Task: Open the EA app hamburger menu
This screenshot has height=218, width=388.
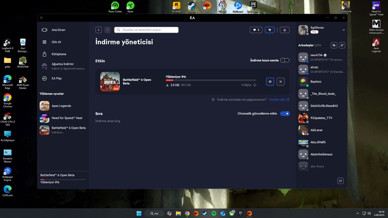Action: [x=41, y=18]
